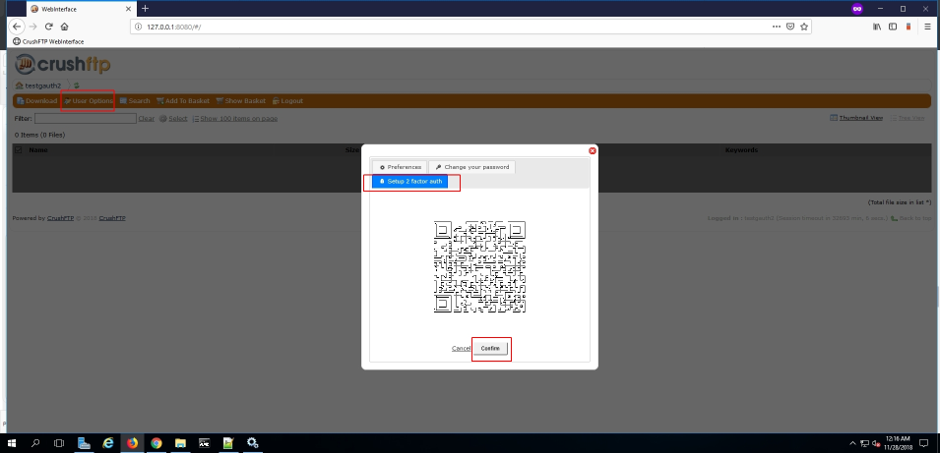
Task: Click the Firefox back arrow button
Action: (17, 27)
